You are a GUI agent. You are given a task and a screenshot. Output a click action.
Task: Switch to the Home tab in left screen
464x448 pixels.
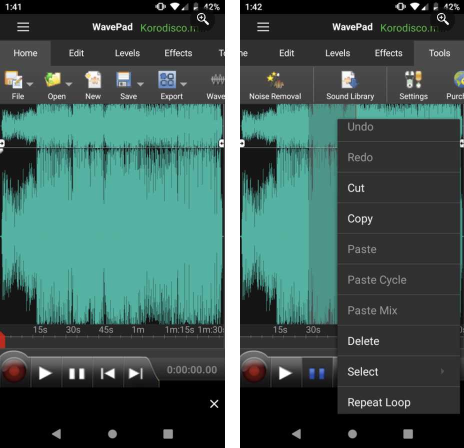click(25, 53)
